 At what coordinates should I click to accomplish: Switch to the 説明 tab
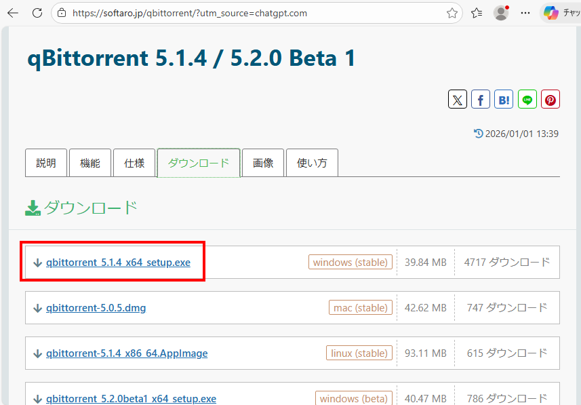click(46, 163)
